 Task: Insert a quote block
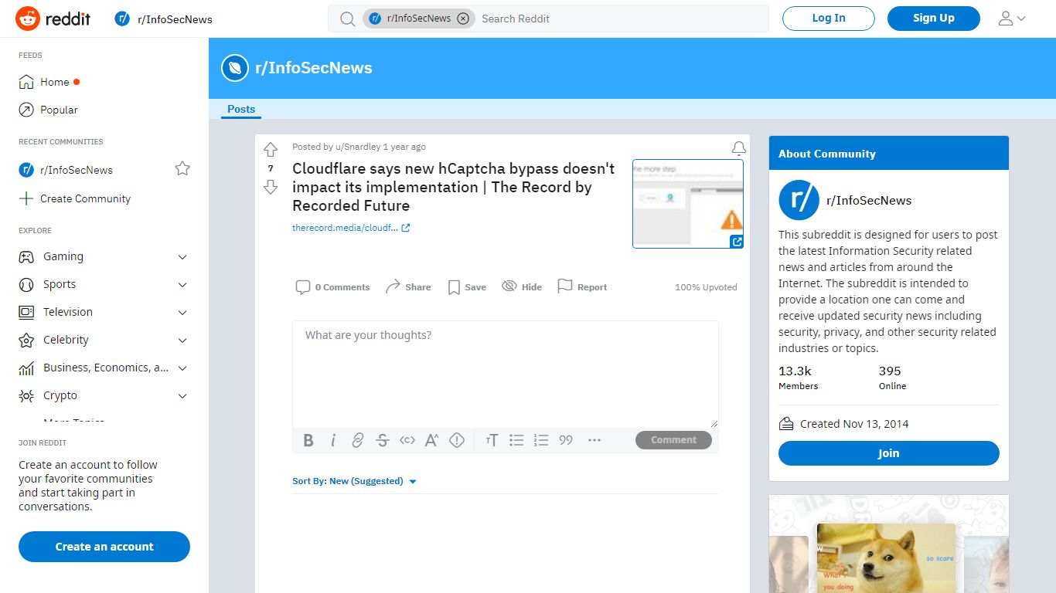point(566,440)
